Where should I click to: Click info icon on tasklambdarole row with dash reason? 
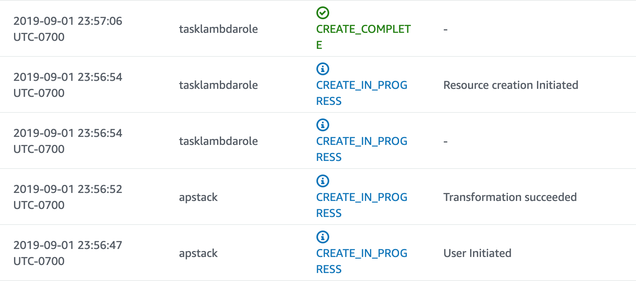[x=322, y=125]
